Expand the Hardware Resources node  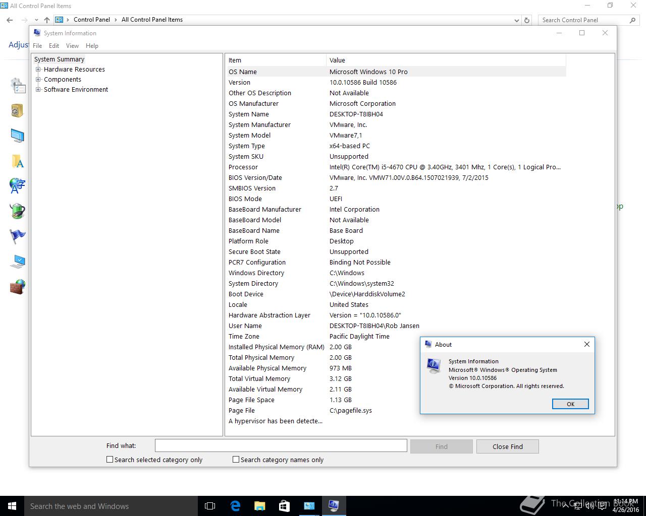[38, 70]
